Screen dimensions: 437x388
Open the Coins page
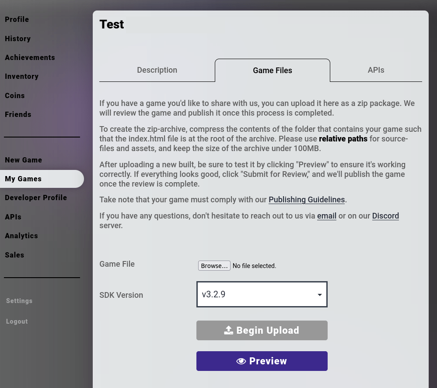click(15, 95)
